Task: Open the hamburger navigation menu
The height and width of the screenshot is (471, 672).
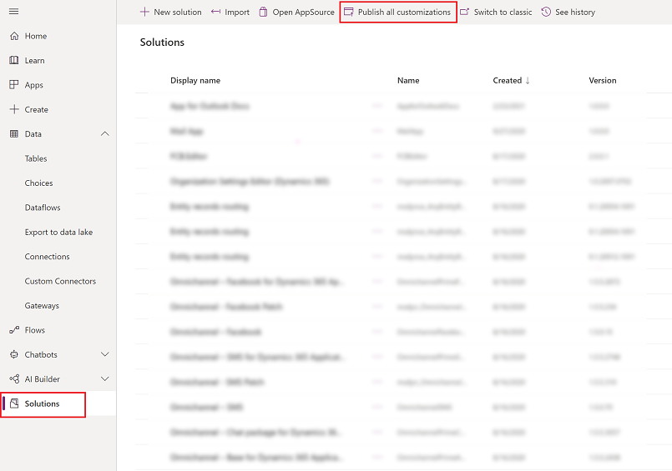Action: pos(13,12)
